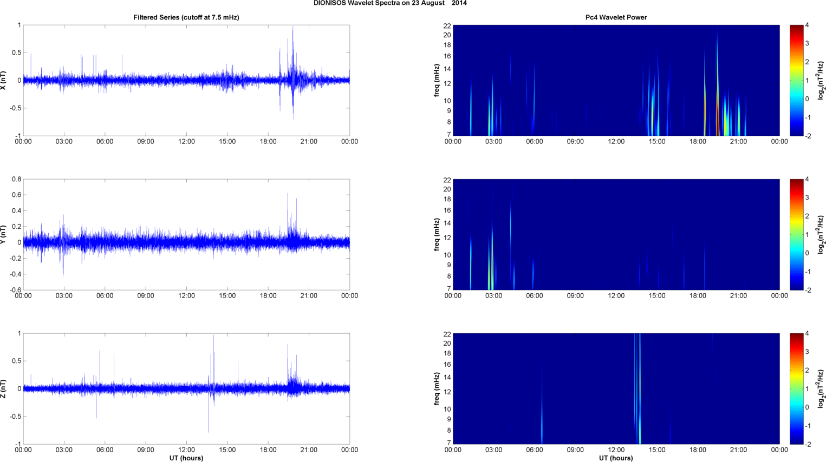
Task: Click the 'X (nT)' axis label
Action: click(x=4, y=80)
